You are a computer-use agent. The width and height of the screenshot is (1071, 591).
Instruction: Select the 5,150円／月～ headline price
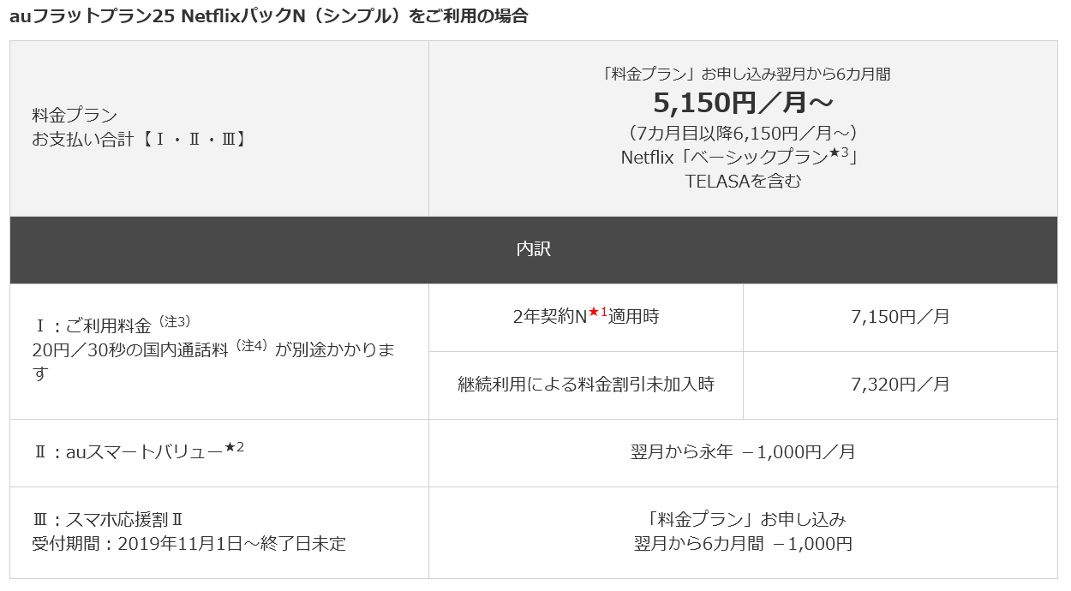[x=743, y=103]
